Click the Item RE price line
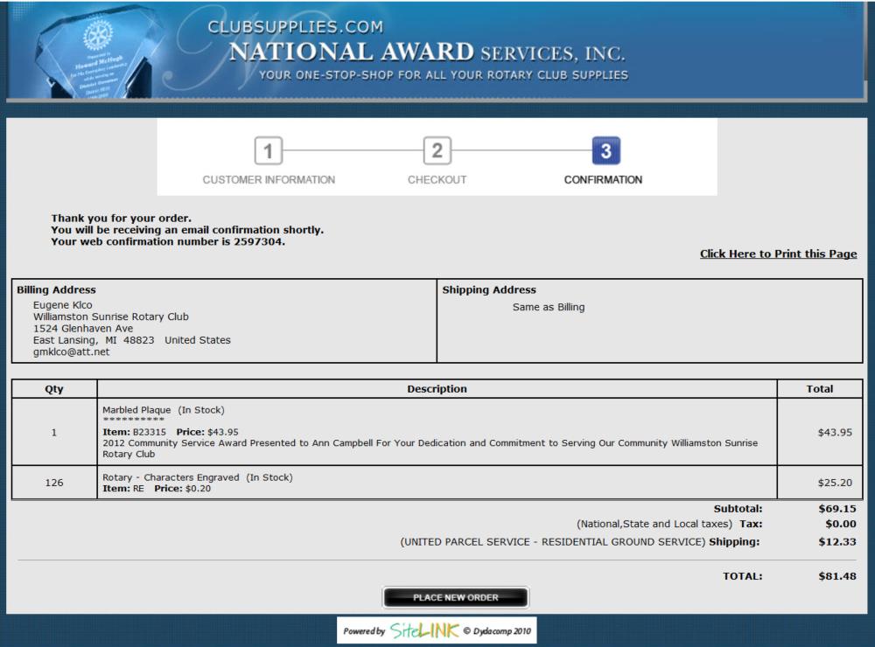 coord(157,489)
